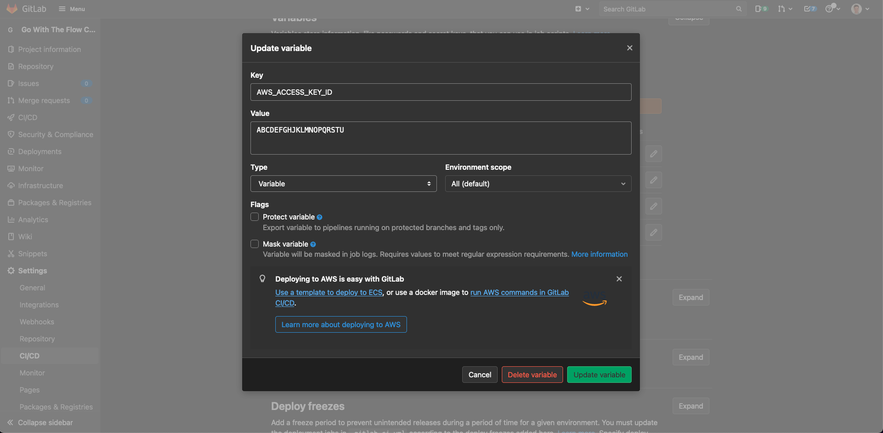Click the lightbulb icon in AWS tip
Viewport: 883px width, 433px height.
(262, 278)
